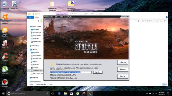Expand the Homegroup pane arrow
Screen dimensions: 172x96
(x=45, y=82)
